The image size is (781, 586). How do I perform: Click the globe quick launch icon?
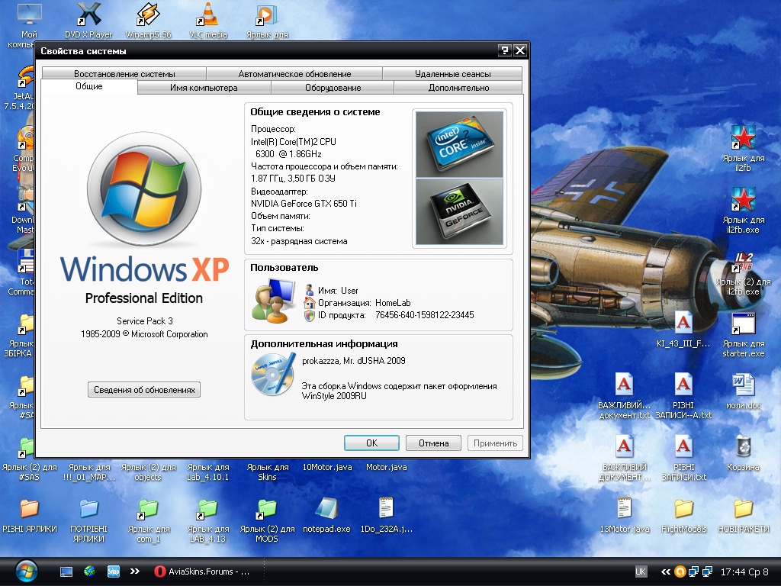(x=90, y=572)
